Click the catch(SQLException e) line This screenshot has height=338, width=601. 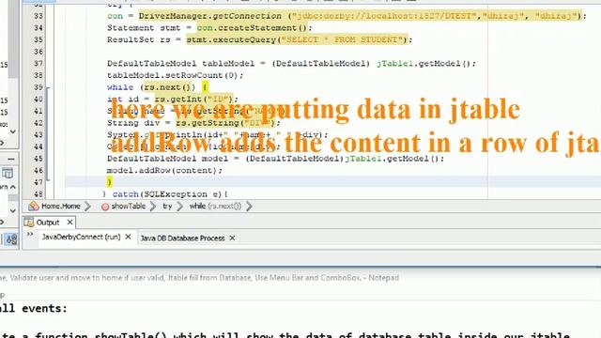click(x=165, y=194)
